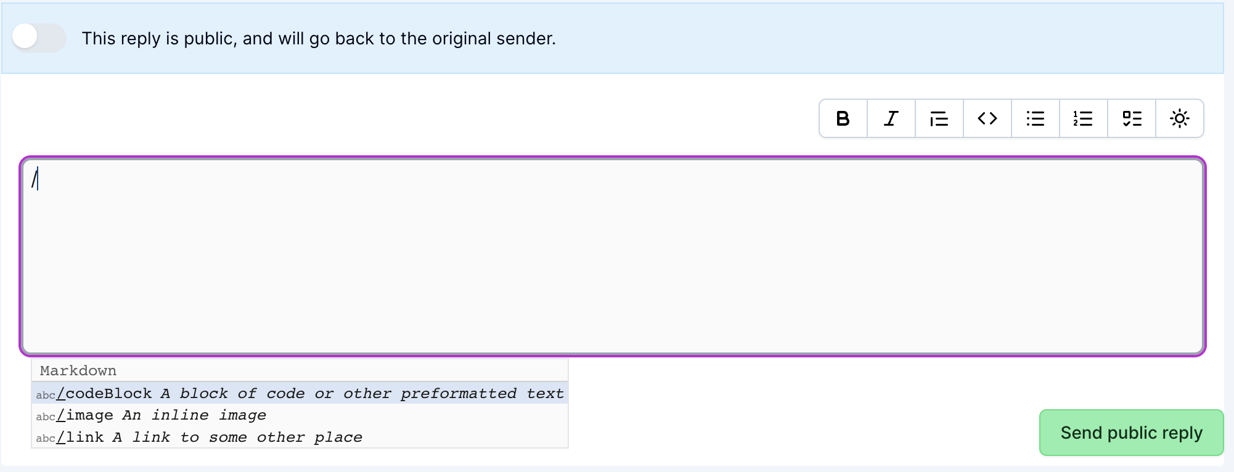
Task: Create a numbered list
Action: point(1084,118)
